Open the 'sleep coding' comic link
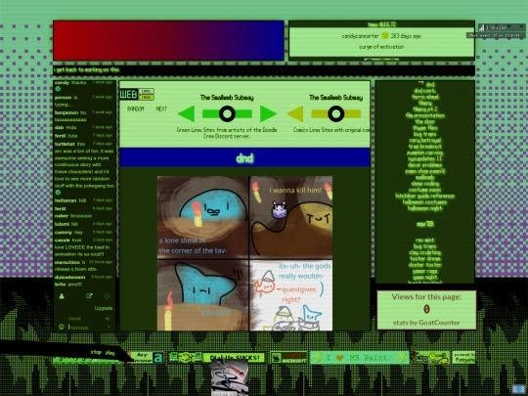 point(425,184)
